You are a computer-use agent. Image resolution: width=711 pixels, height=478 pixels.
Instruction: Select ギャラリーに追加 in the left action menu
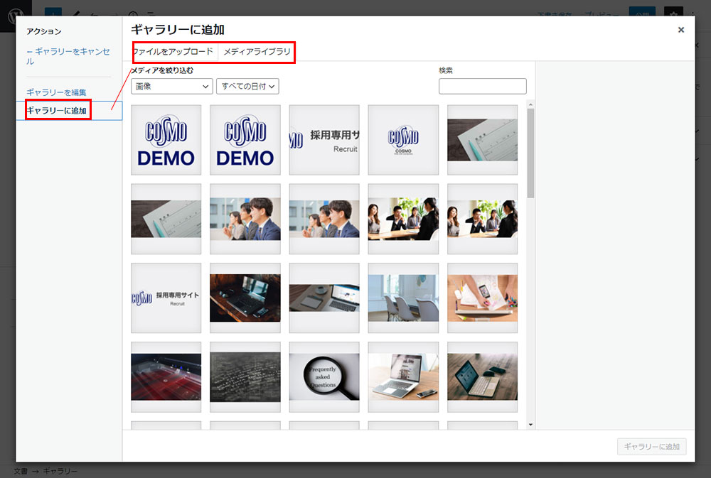point(57,110)
